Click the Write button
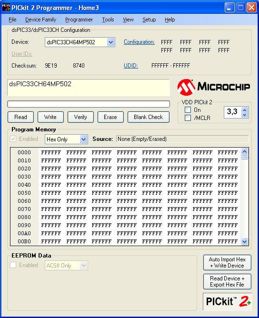The height and width of the screenshot is (318, 259). tap(50, 117)
